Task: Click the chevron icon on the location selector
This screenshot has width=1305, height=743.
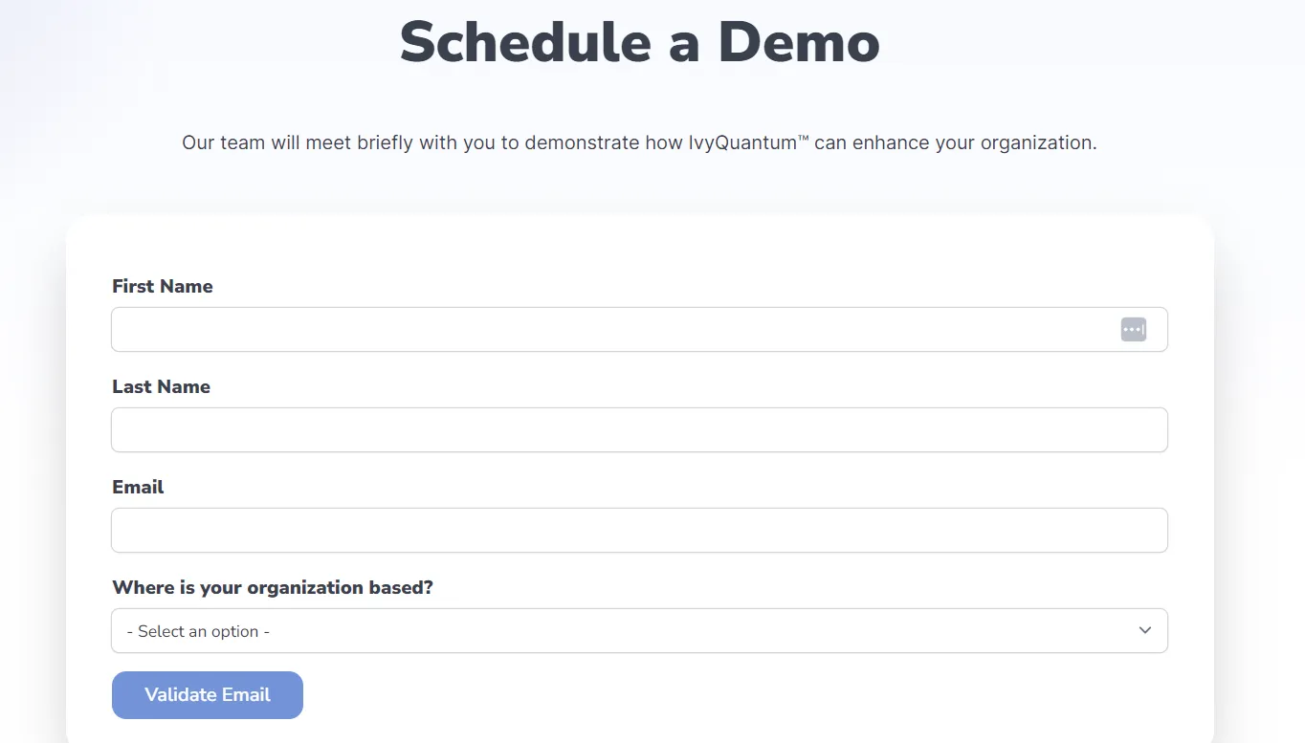Action: coord(1144,630)
